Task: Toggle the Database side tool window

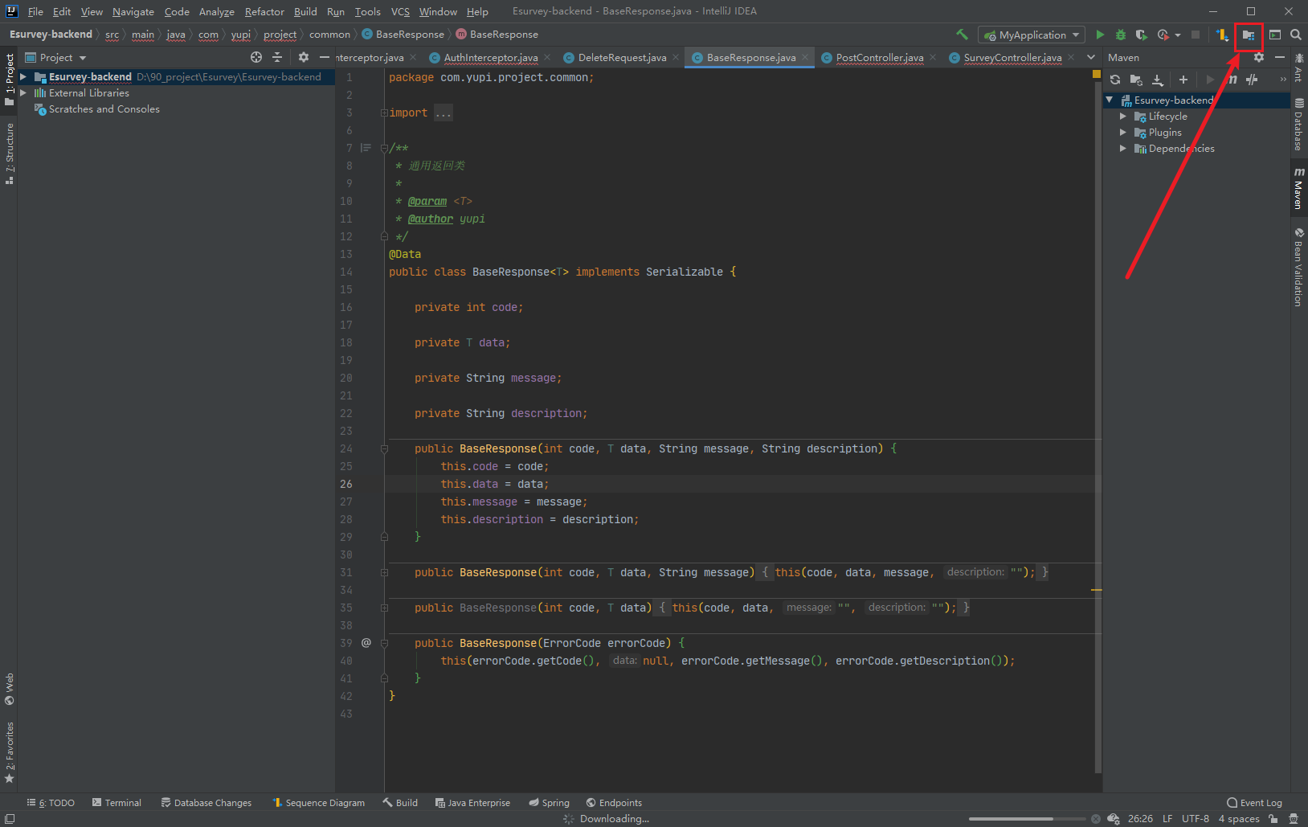Action: (x=1298, y=125)
